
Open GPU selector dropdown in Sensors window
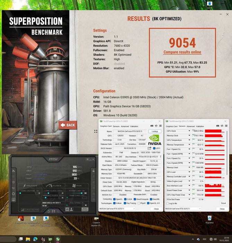(x=183, y=209)
